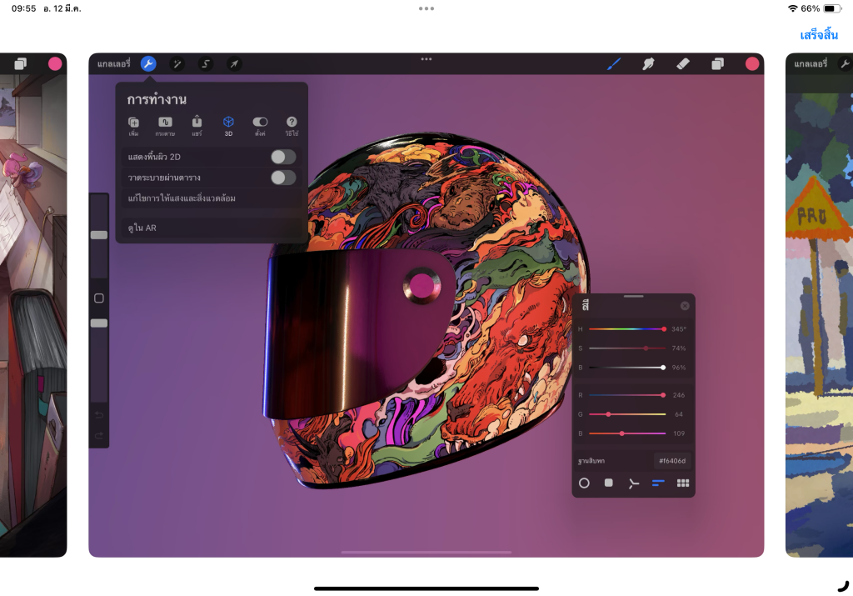Switch to the 3D tab in Actions
The image size is (853, 596).
228,125
